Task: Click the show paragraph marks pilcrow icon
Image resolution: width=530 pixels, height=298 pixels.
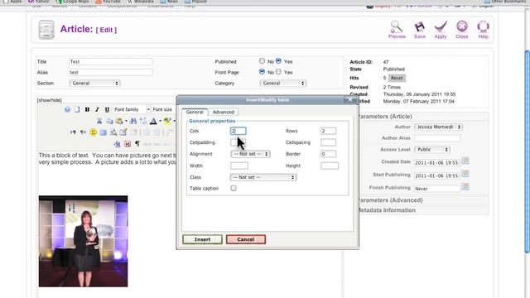Action: (x=137, y=143)
